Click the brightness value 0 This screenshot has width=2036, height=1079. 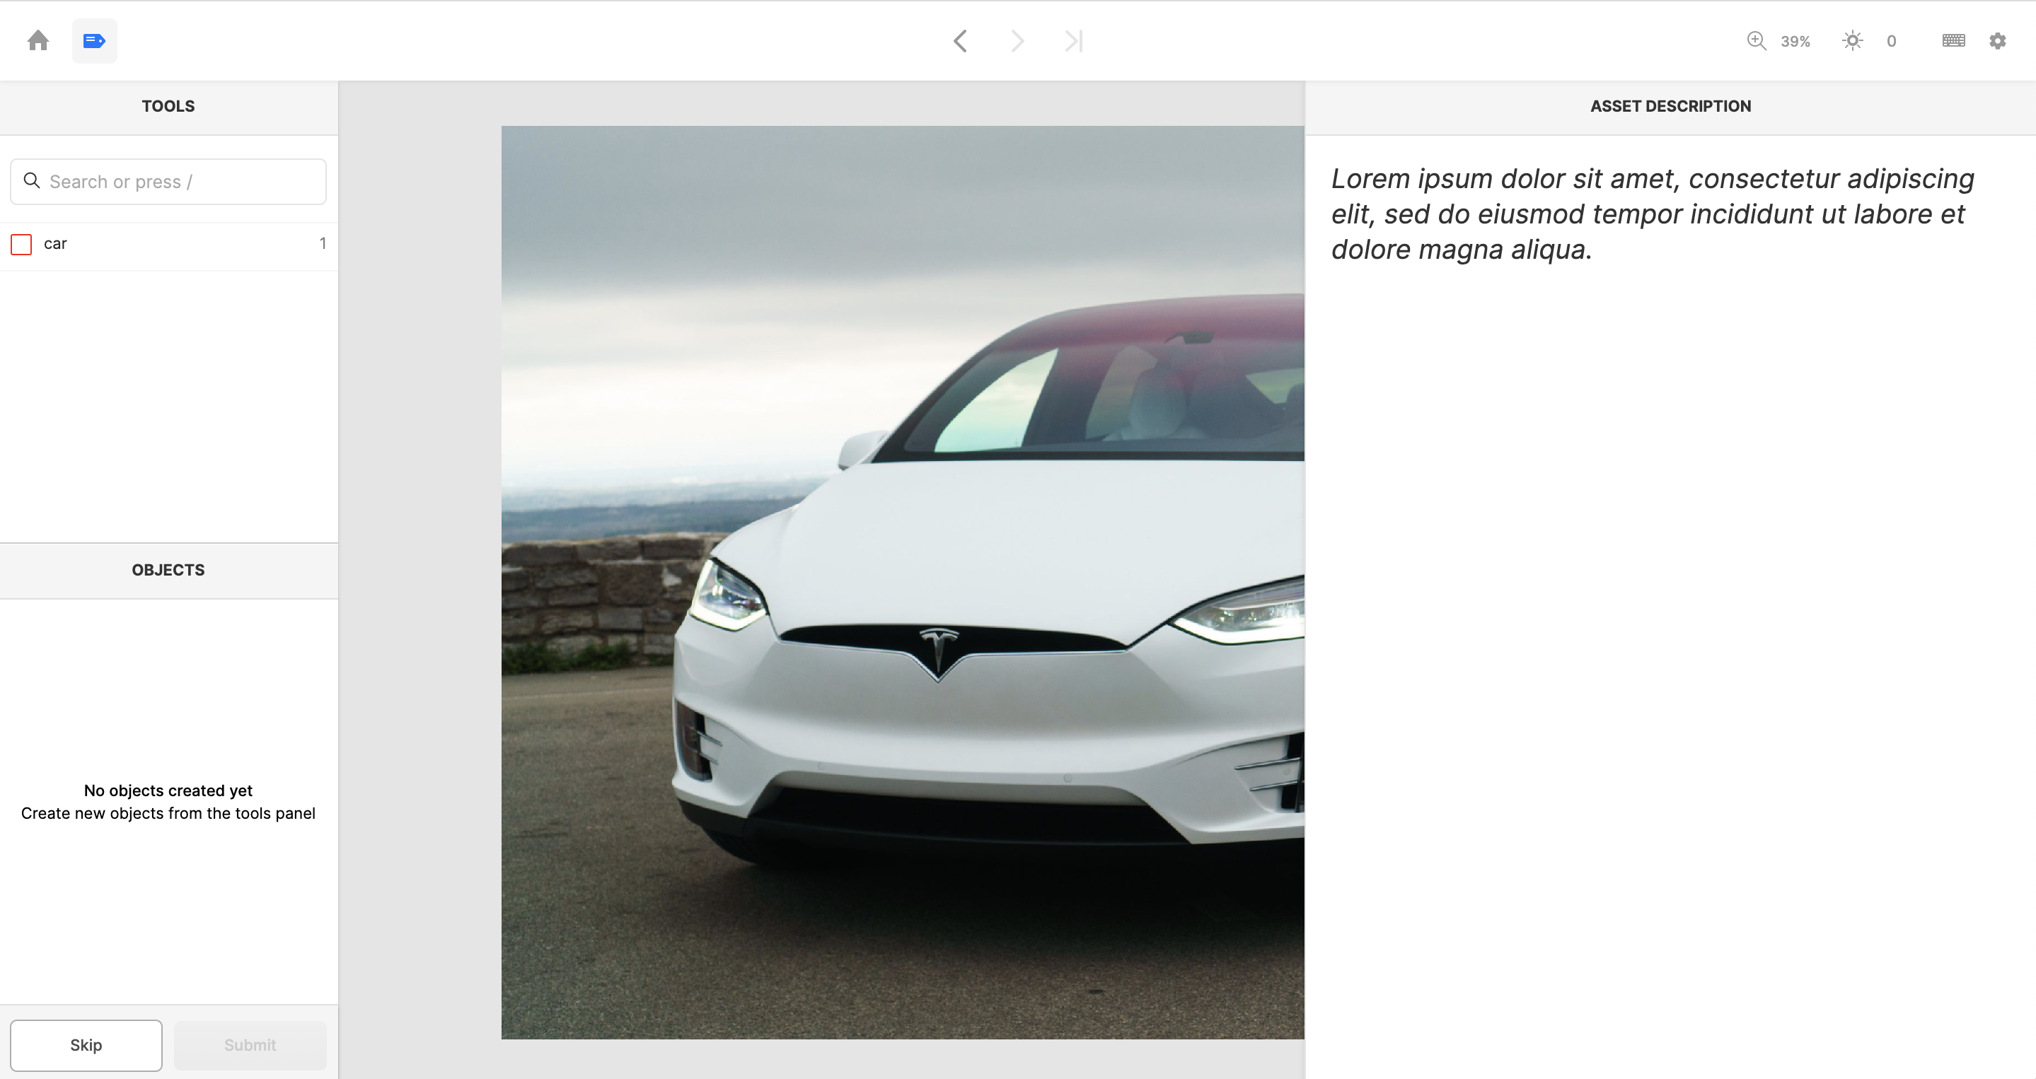coord(1890,41)
